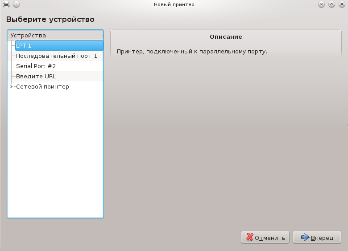Minimize the Новый принтер window
The width and height of the screenshot is (348, 251).
(x=321, y=4)
